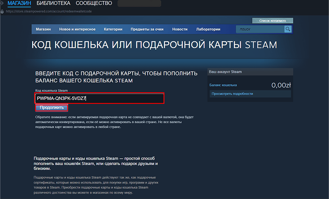This screenshot has height=199, width=329.
Task: Click the Баланс кошелька link
Action: tap(223, 85)
